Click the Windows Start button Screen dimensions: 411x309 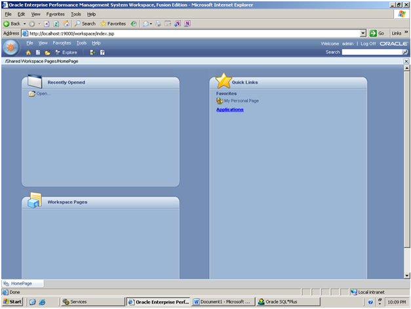[12, 302]
